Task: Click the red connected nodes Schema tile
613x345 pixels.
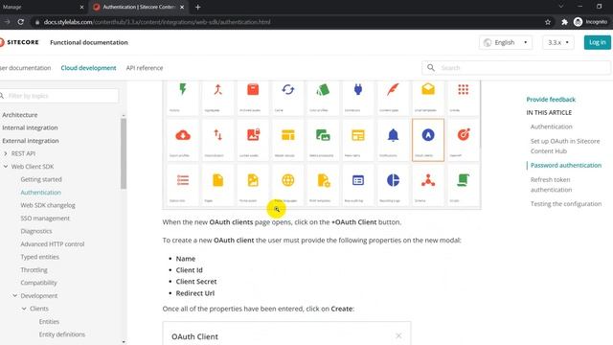Action: click(x=428, y=185)
